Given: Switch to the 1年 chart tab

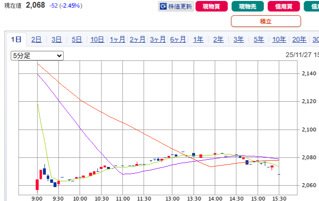Looking at the screenshot, I should pos(198,40).
